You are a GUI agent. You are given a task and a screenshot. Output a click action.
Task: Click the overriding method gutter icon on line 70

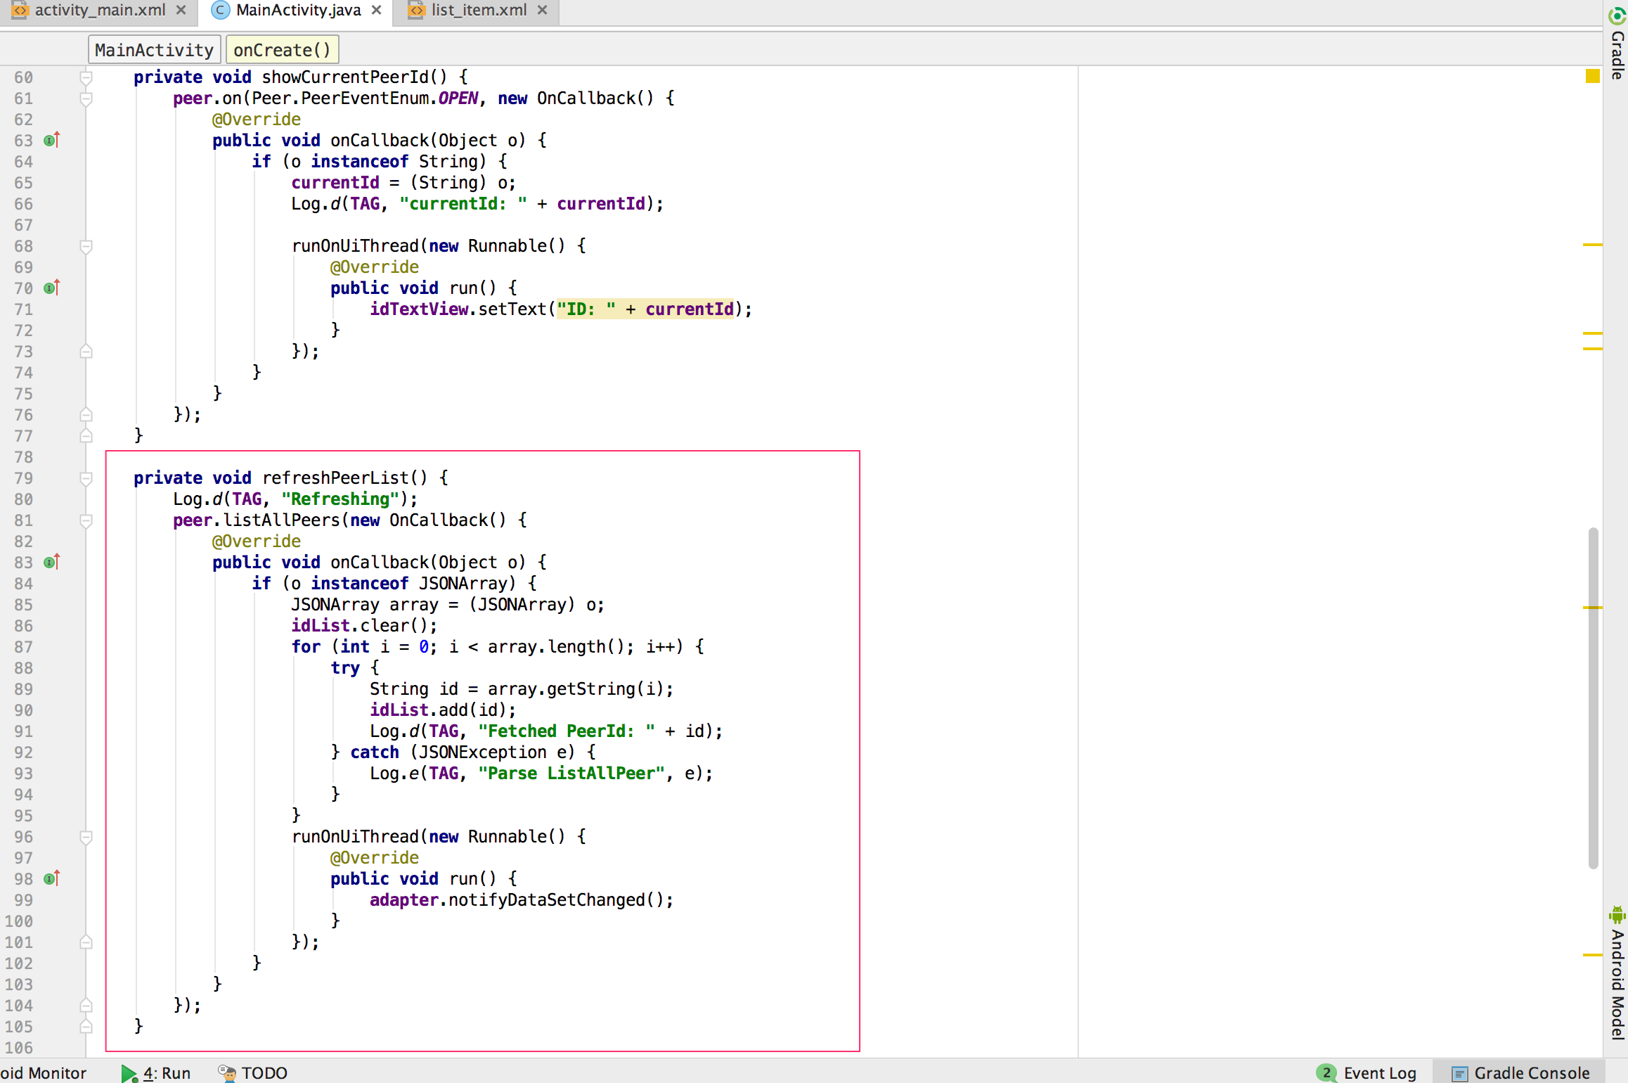coord(48,288)
